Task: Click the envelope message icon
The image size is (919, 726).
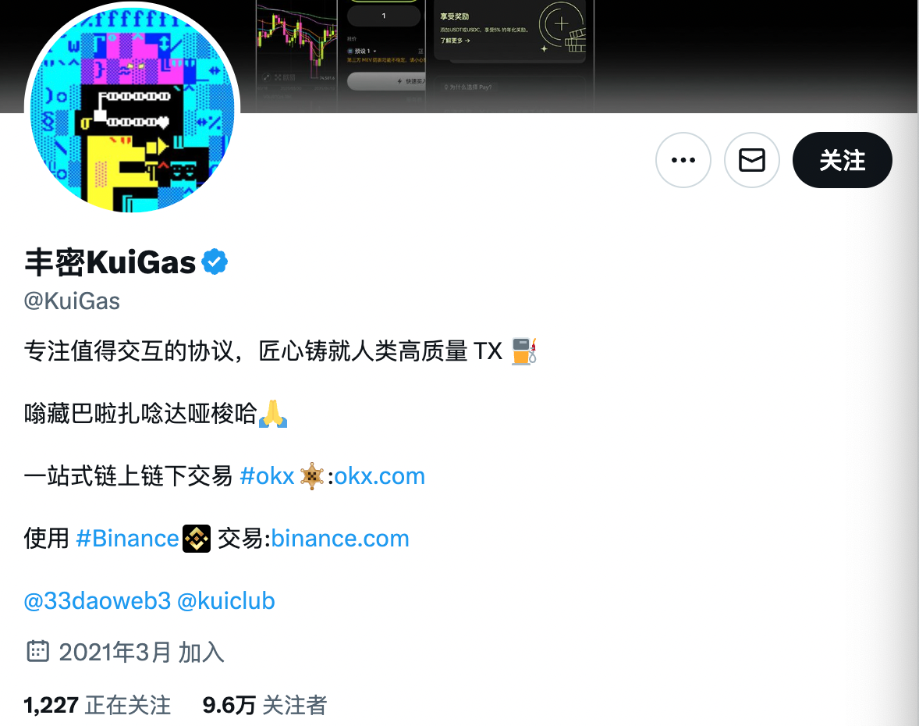Action: [751, 160]
